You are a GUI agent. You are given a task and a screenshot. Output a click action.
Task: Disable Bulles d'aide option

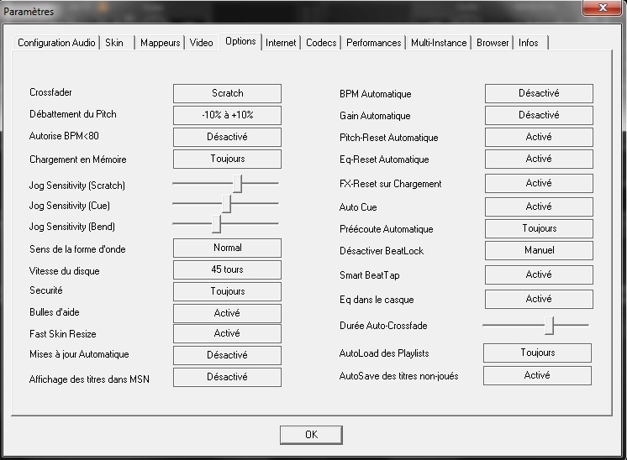click(x=227, y=313)
